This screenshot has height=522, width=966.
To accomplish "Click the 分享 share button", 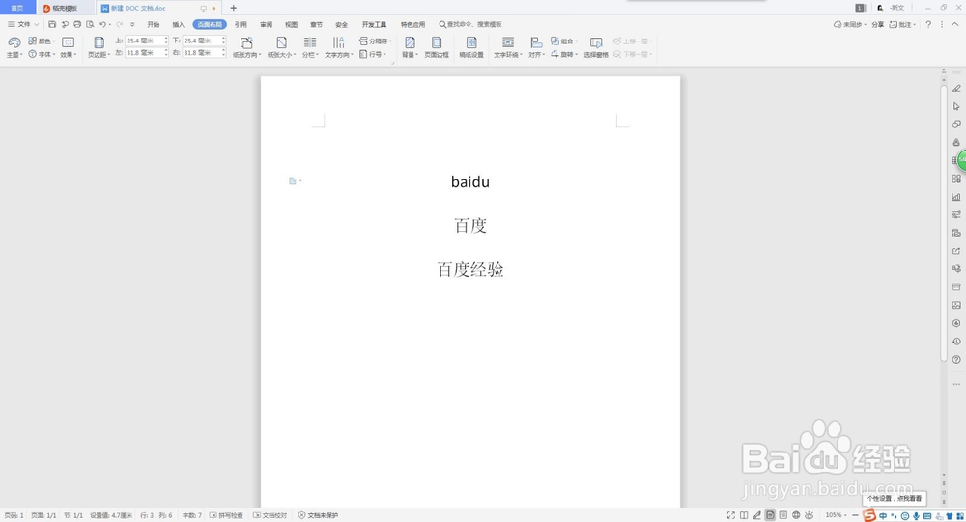I will click(x=878, y=25).
